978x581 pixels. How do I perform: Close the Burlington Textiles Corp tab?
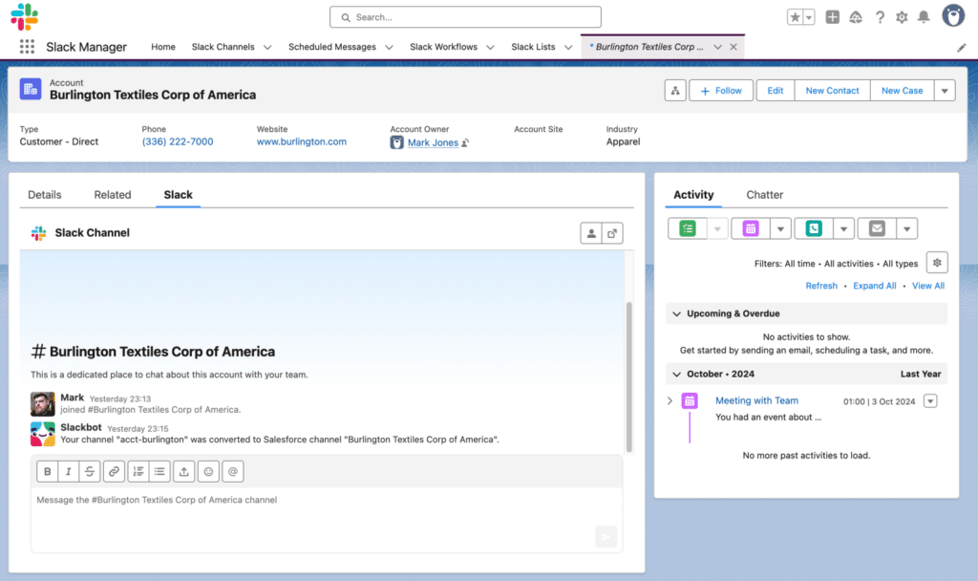click(733, 47)
